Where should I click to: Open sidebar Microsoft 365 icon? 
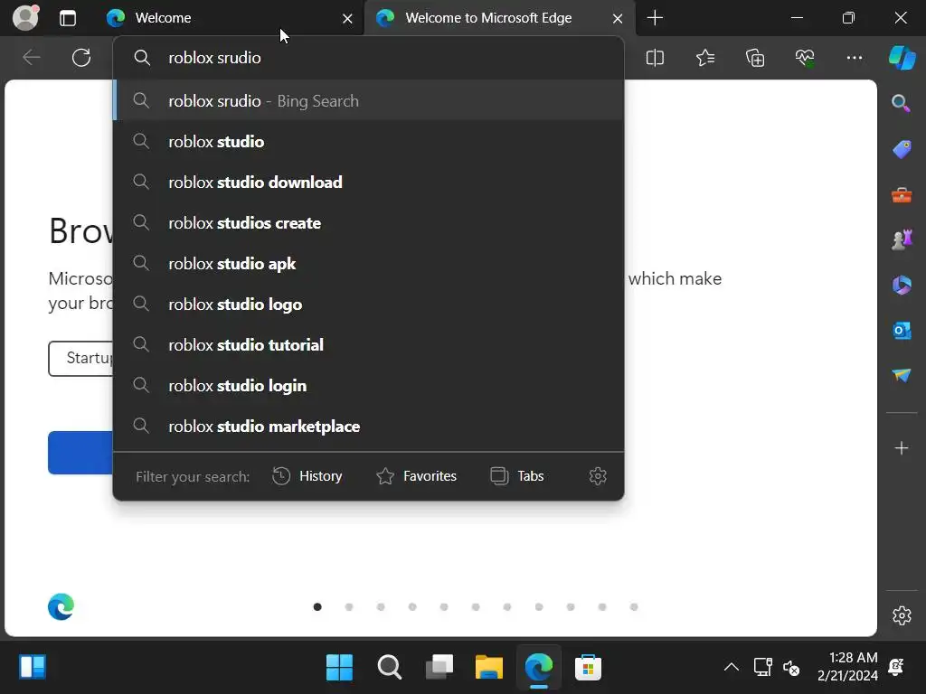[902, 286]
